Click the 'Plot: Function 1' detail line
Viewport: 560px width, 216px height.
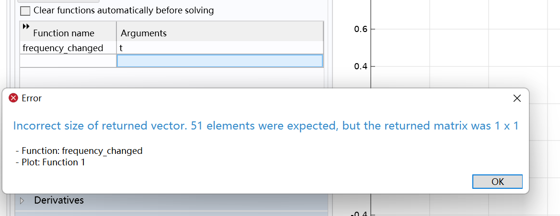click(50, 162)
